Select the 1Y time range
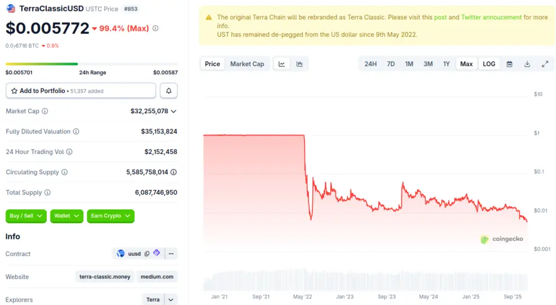The height and width of the screenshot is (305, 556). (x=446, y=64)
